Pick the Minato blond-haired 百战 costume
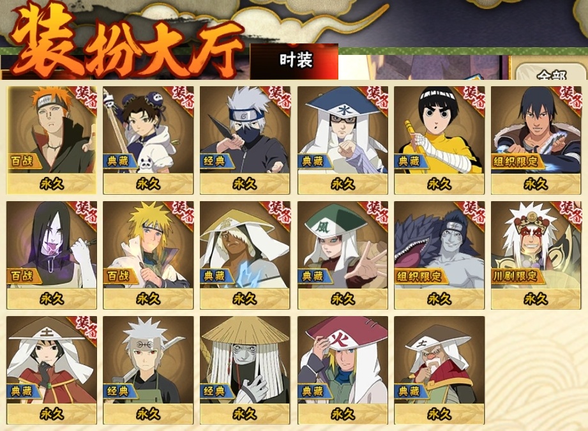 148,255
